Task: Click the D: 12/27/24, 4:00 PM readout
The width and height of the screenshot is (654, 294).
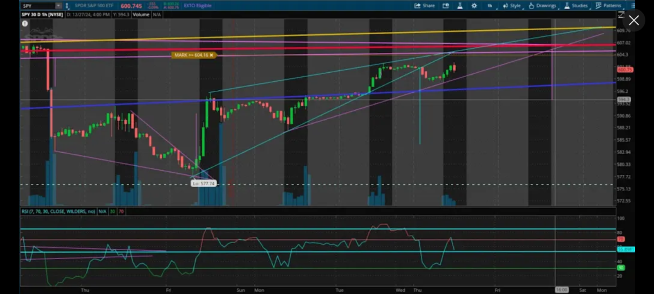Action: tap(88, 15)
